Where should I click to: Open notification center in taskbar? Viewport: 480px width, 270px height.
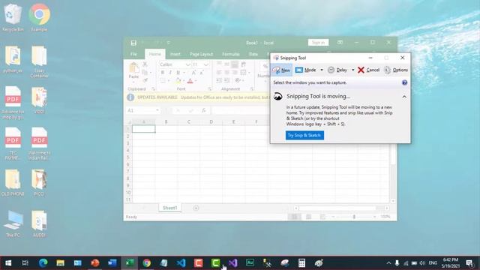tap(469, 263)
